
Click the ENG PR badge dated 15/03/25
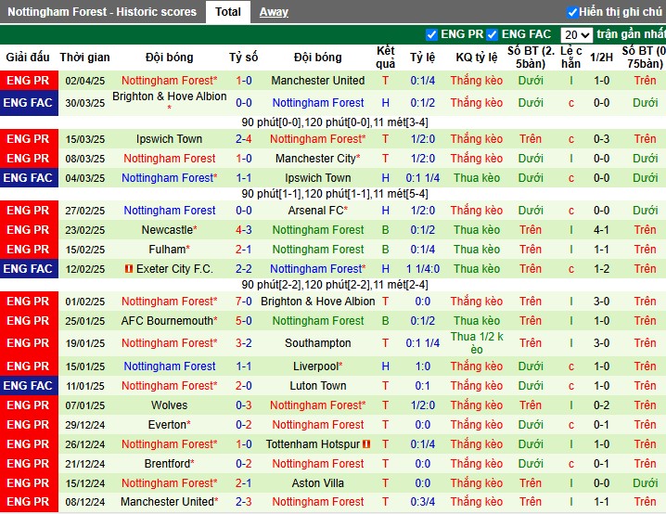click(29, 139)
